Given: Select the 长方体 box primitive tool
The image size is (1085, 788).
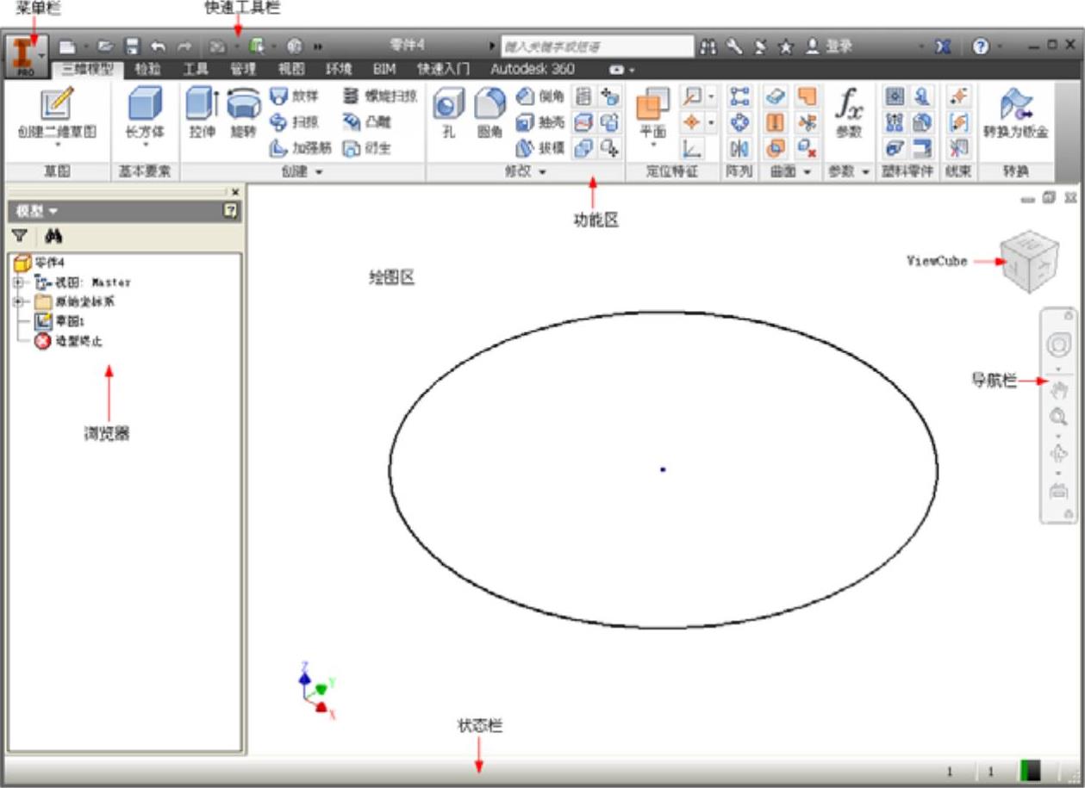Looking at the screenshot, I should 145,113.
